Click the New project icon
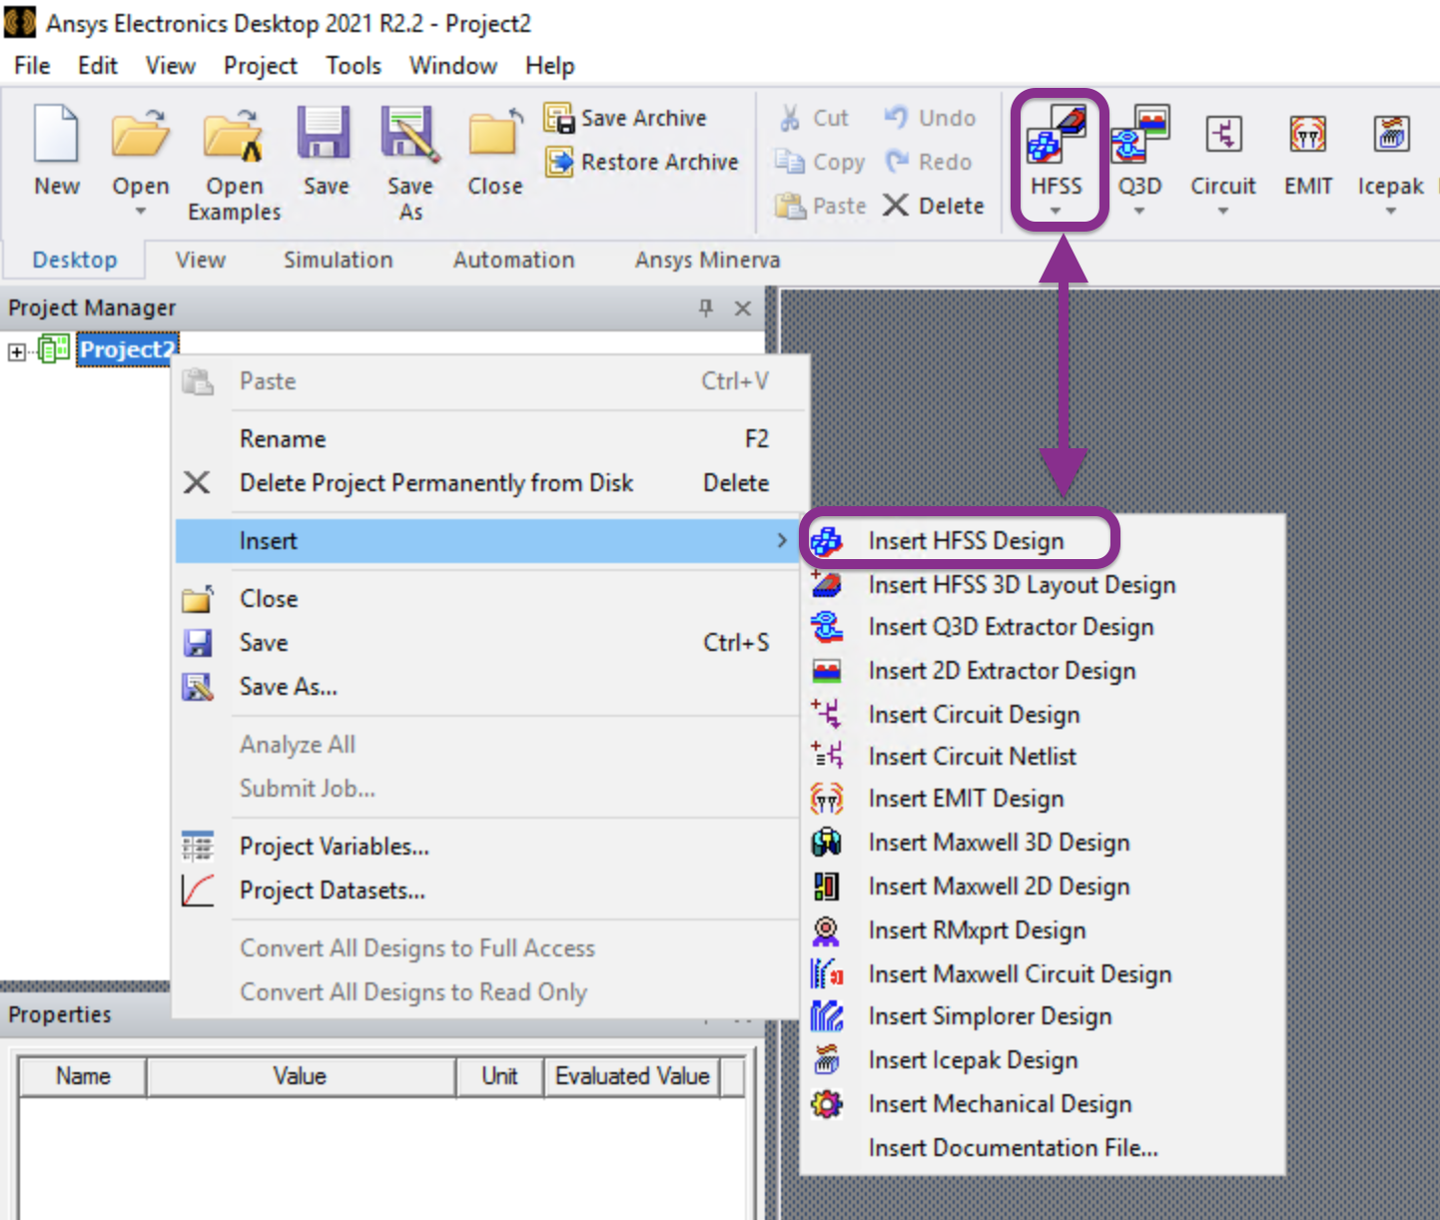This screenshot has height=1220, width=1440. pyautogui.click(x=57, y=133)
